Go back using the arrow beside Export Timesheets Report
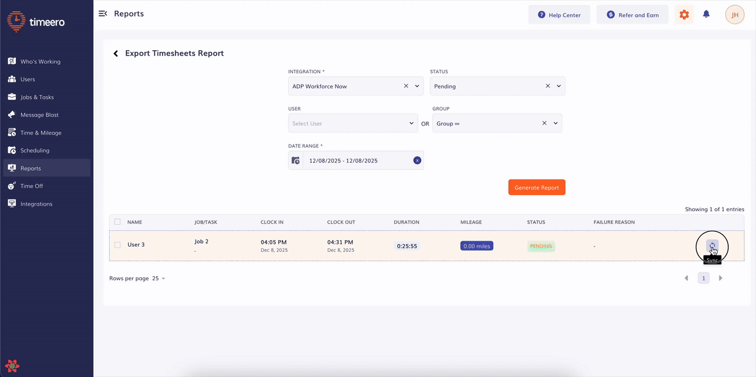This screenshot has height=377, width=756. pyautogui.click(x=116, y=54)
